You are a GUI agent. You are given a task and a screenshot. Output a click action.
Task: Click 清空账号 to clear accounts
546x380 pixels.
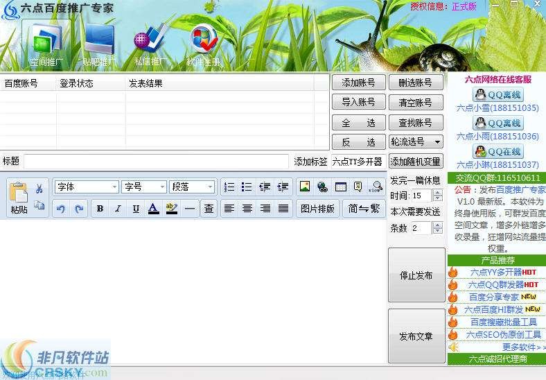click(416, 102)
